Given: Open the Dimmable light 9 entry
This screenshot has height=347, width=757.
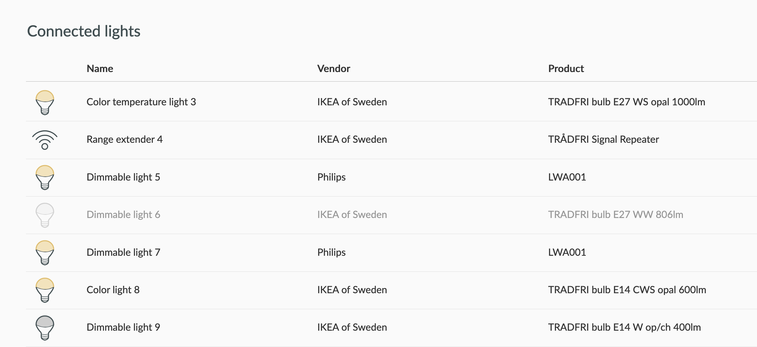Looking at the screenshot, I should pyautogui.click(x=123, y=327).
